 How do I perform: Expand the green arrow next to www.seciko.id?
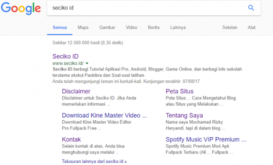tap(87, 63)
